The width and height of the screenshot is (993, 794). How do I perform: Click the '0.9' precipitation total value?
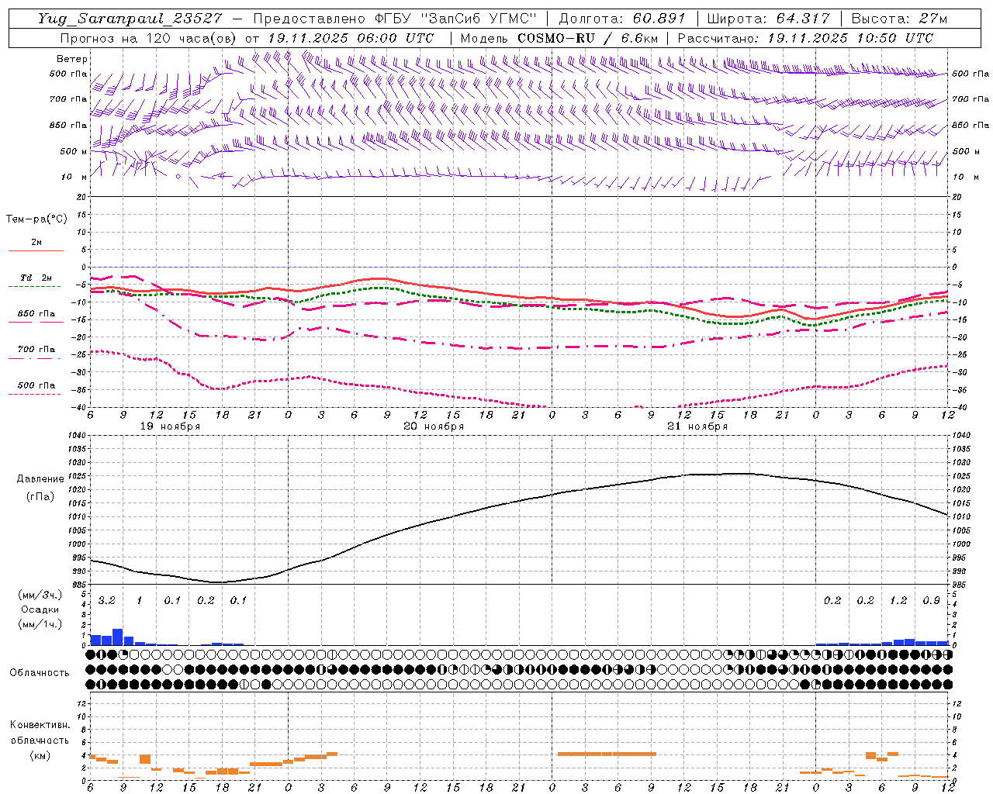pos(932,601)
